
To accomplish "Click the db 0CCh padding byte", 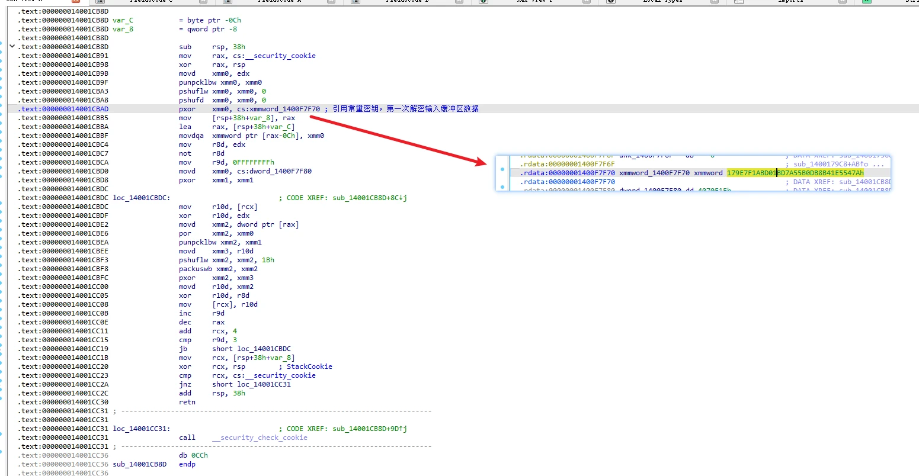I will point(193,455).
